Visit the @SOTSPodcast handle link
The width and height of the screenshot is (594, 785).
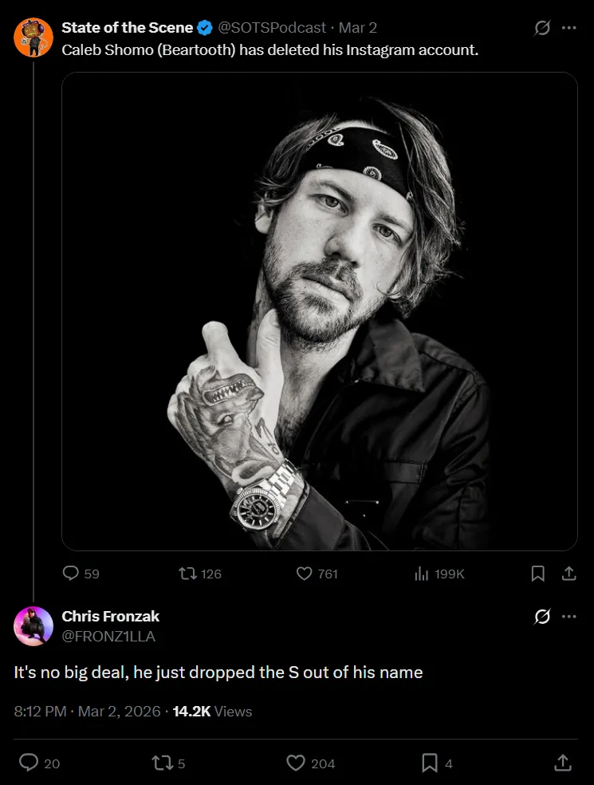272,28
